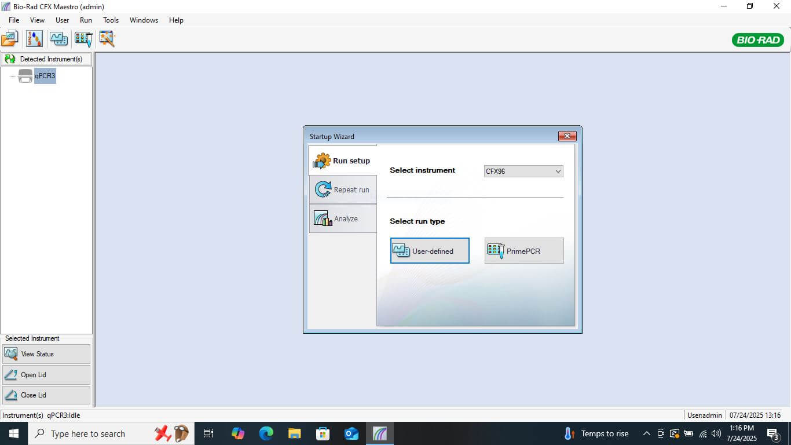
Task: Open the Tools menu
Action: (111, 20)
